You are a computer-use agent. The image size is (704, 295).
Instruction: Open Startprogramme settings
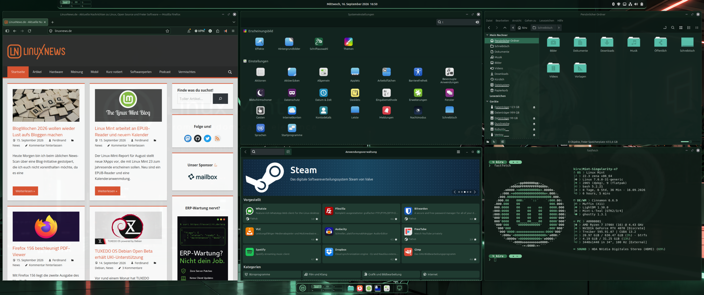click(292, 130)
